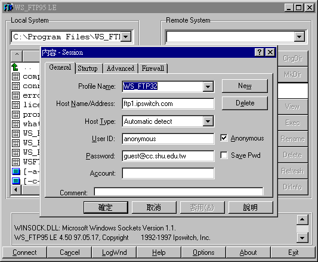The height and width of the screenshot is (262, 318).
Task: Click the User ID field
Action: click(x=168, y=139)
